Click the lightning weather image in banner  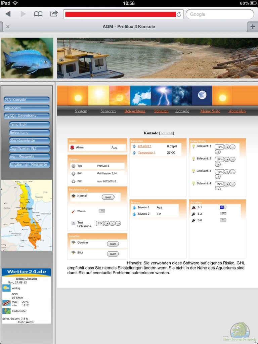(161, 96)
